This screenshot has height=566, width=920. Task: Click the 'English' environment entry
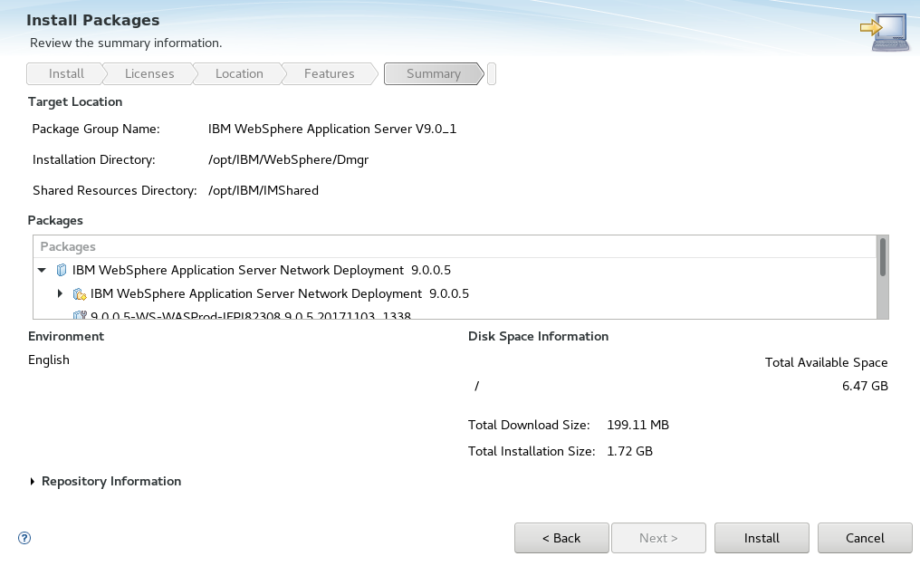tap(49, 360)
